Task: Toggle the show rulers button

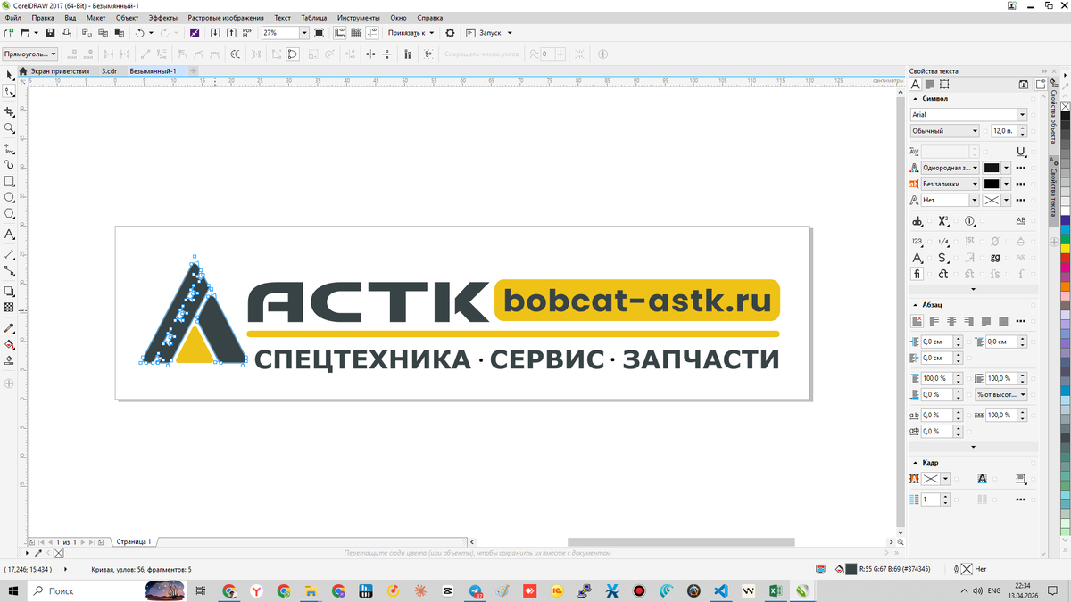Action: (x=340, y=33)
